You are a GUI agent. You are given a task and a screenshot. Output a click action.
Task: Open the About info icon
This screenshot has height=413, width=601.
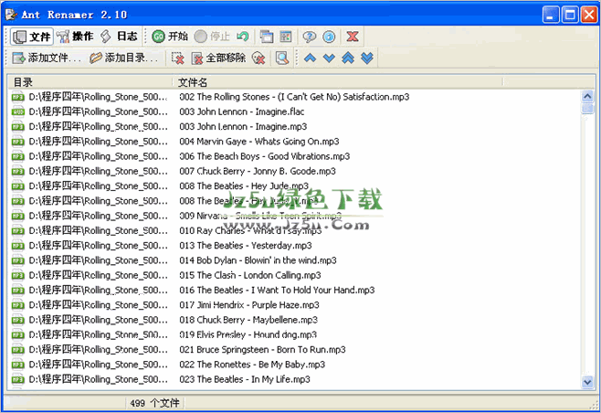(x=329, y=37)
